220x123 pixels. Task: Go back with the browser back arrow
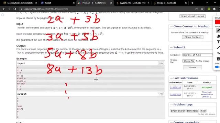(4, 9)
